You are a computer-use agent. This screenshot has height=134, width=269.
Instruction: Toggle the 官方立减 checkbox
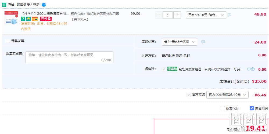pyautogui.click(x=189, y=95)
